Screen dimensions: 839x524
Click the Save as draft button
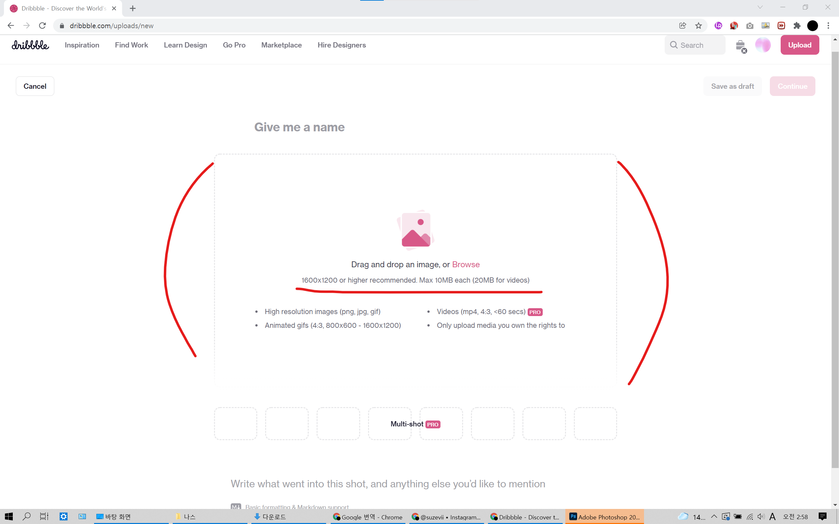pos(732,86)
